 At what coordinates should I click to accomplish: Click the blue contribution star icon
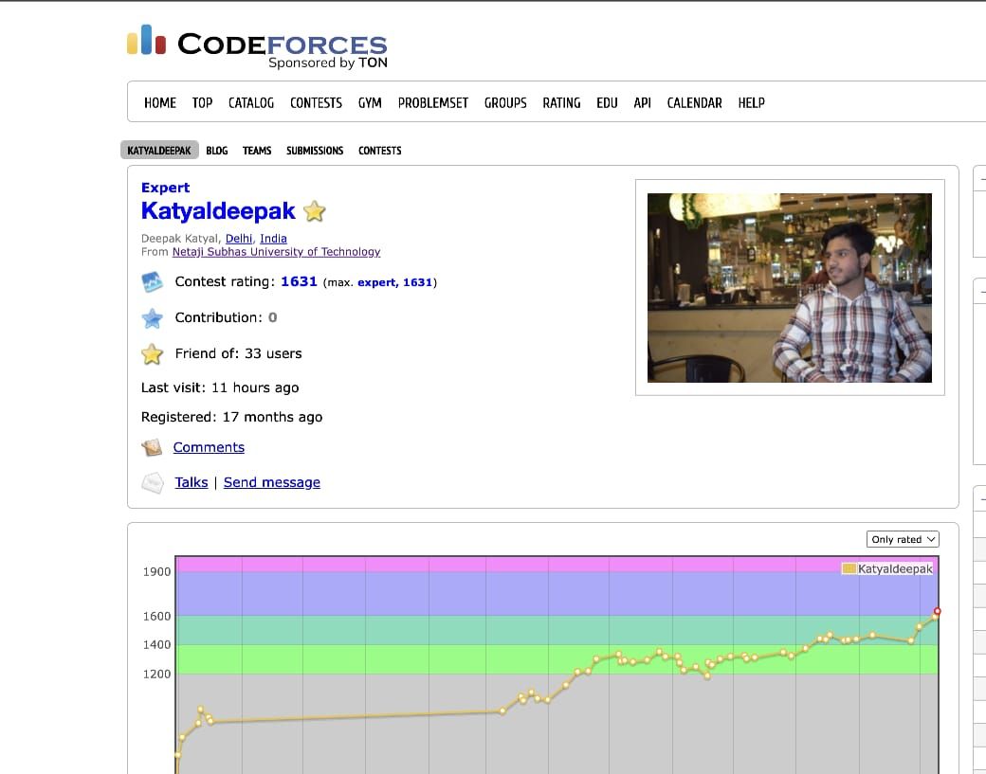click(x=152, y=318)
